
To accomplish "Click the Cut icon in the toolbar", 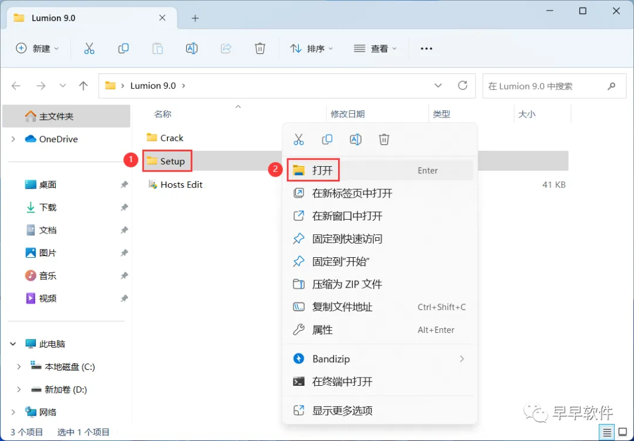I will (89, 49).
